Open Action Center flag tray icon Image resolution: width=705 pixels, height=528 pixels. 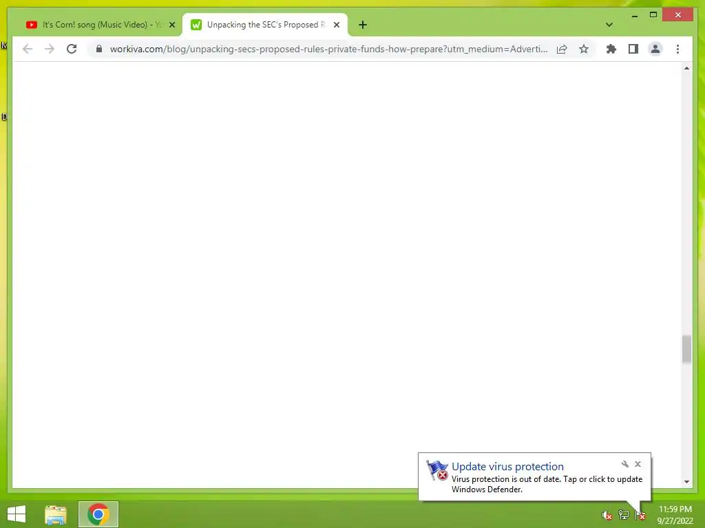click(x=640, y=515)
